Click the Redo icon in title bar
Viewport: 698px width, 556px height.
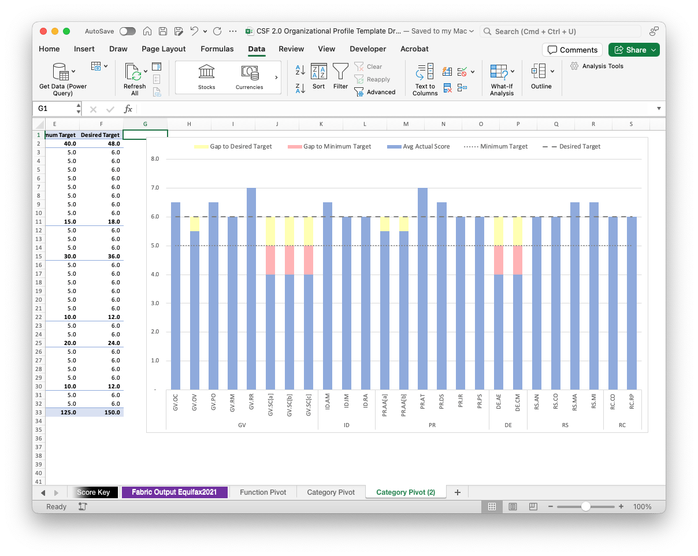pyautogui.click(x=217, y=31)
